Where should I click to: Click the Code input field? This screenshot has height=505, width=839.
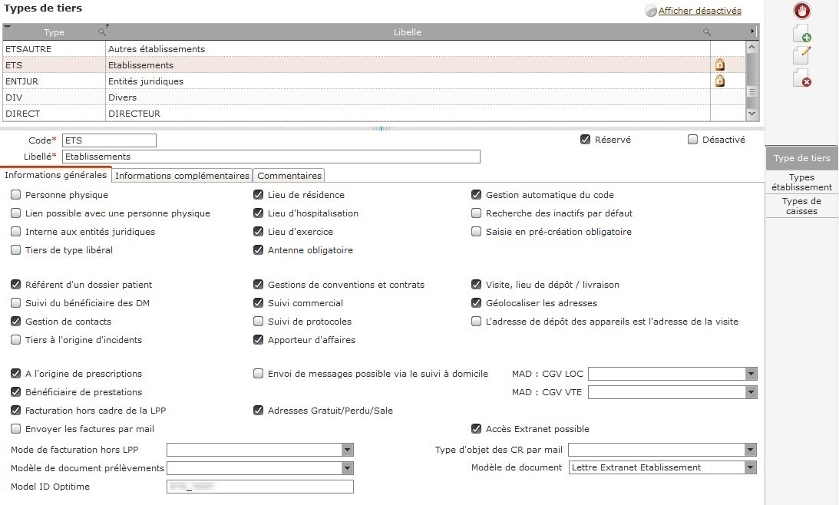(x=109, y=140)
